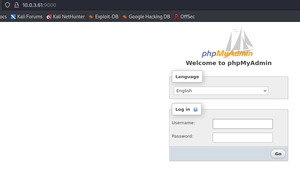Focus the Username input field

click(x=242, y=124)
